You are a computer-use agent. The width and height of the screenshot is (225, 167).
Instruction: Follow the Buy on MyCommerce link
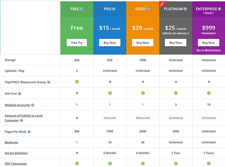(x=208, y=50)
